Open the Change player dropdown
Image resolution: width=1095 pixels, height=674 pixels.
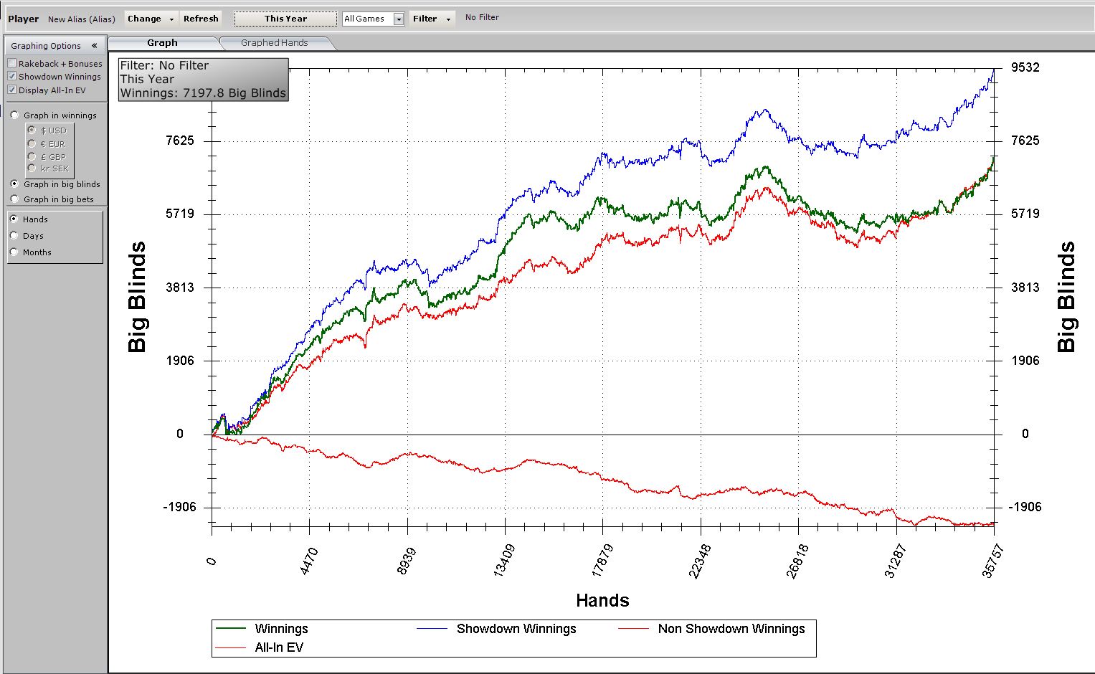[x=151, y=19]
